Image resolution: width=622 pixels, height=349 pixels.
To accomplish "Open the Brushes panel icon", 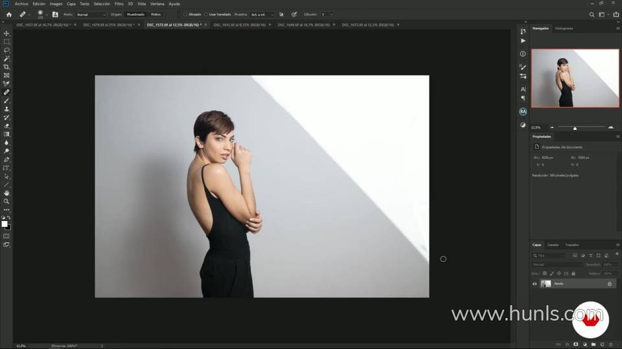I will [x=523, y=67].
